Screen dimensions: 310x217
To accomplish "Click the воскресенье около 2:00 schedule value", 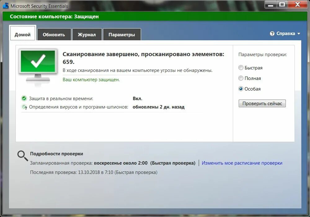I will tap(121, 163).
